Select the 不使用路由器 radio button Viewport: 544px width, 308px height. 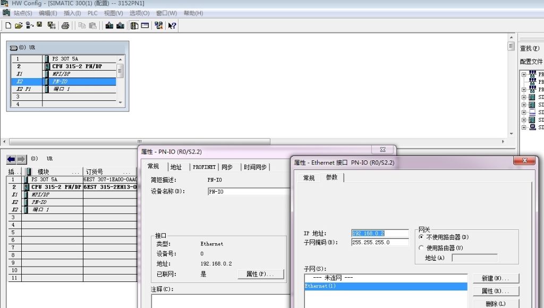point(421,237)
